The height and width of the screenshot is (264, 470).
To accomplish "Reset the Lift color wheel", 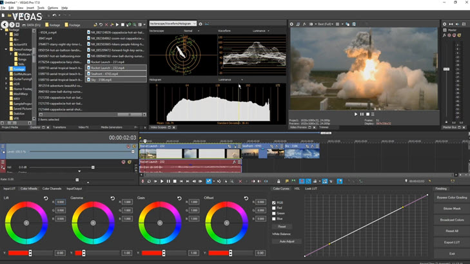I will pyautogui.click(x=46, y=199).
